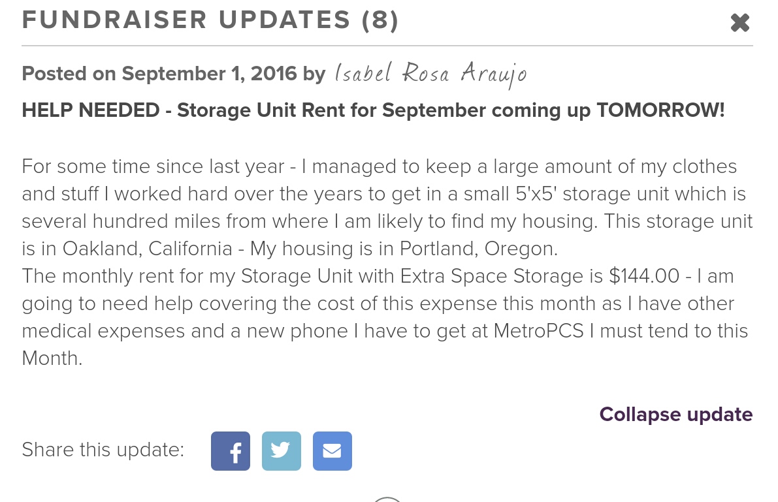This screenshot has height=502, width=778.
Task: Open author Isabel Rosa Araujo's name
Action: (430, 74)
